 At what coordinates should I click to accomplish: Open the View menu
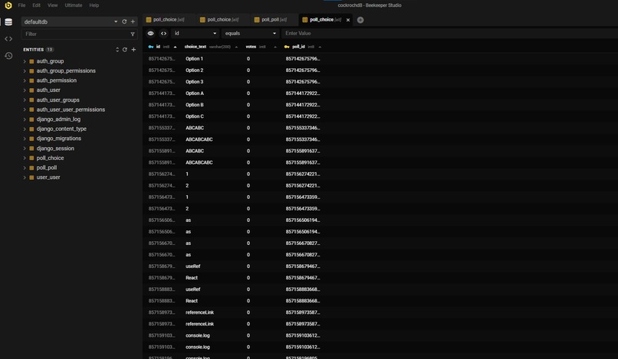tap(52, 5)
